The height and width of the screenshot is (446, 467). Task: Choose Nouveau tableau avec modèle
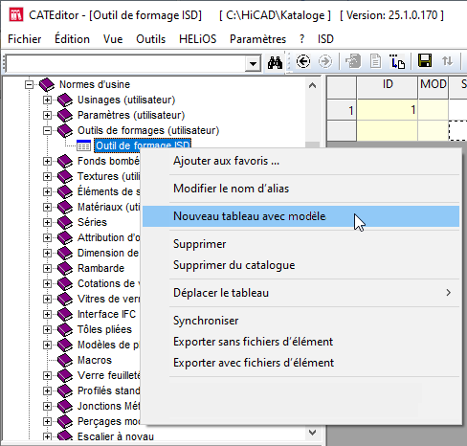click(300, 216)
